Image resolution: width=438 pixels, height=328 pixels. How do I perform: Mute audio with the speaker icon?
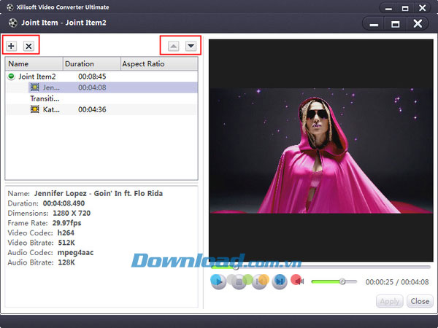298,281
